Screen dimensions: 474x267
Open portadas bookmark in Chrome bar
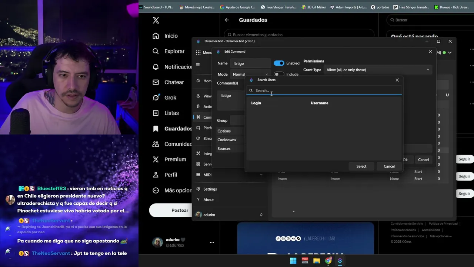pyautogui.click(x=380, y=7)
